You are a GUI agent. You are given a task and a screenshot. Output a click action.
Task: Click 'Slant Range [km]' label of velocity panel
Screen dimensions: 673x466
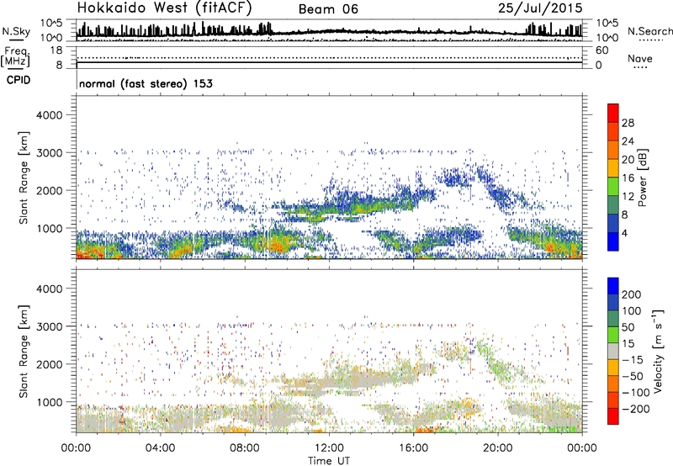click(24, 351)
